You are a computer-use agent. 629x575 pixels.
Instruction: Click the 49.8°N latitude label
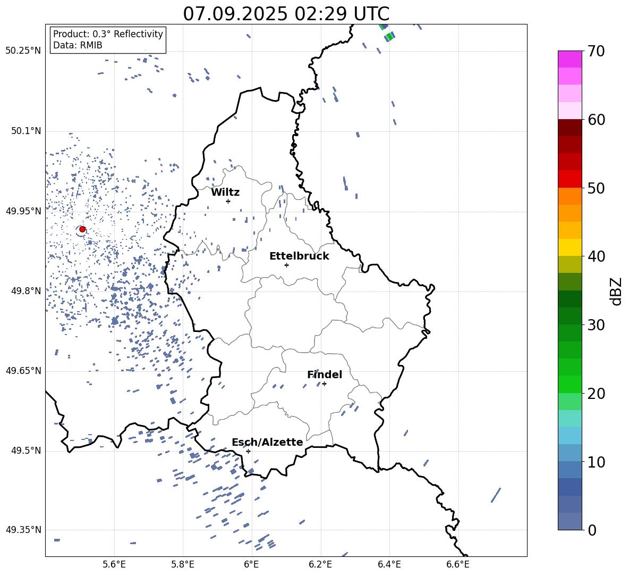(x=25, y=291)
